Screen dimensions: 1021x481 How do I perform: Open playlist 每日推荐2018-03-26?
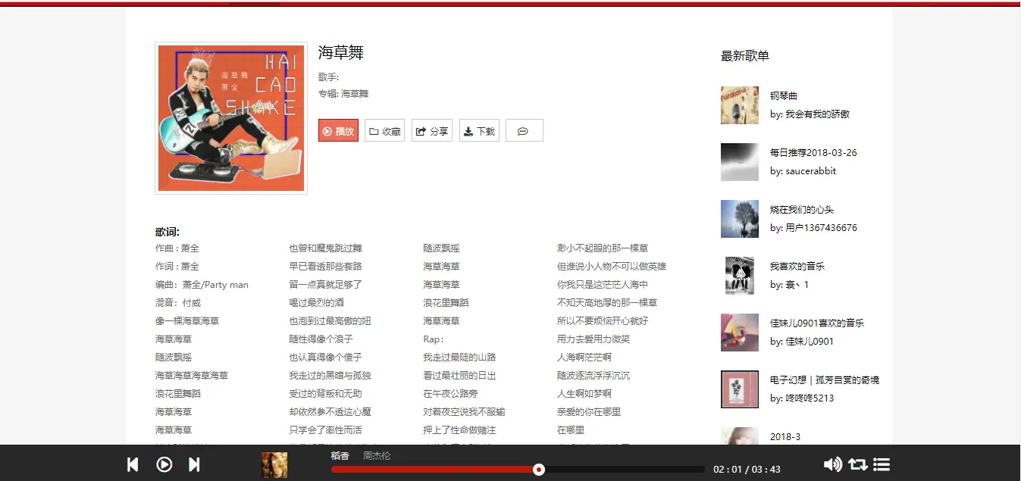tap(813, 152)
